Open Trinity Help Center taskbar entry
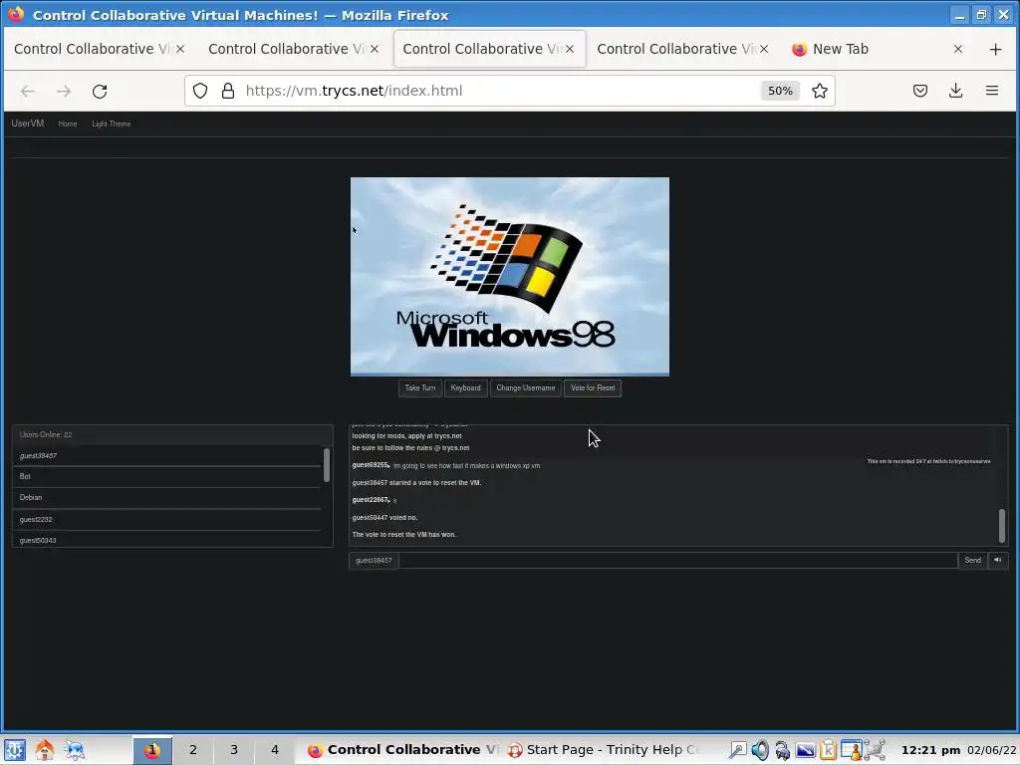 (602, 750)
